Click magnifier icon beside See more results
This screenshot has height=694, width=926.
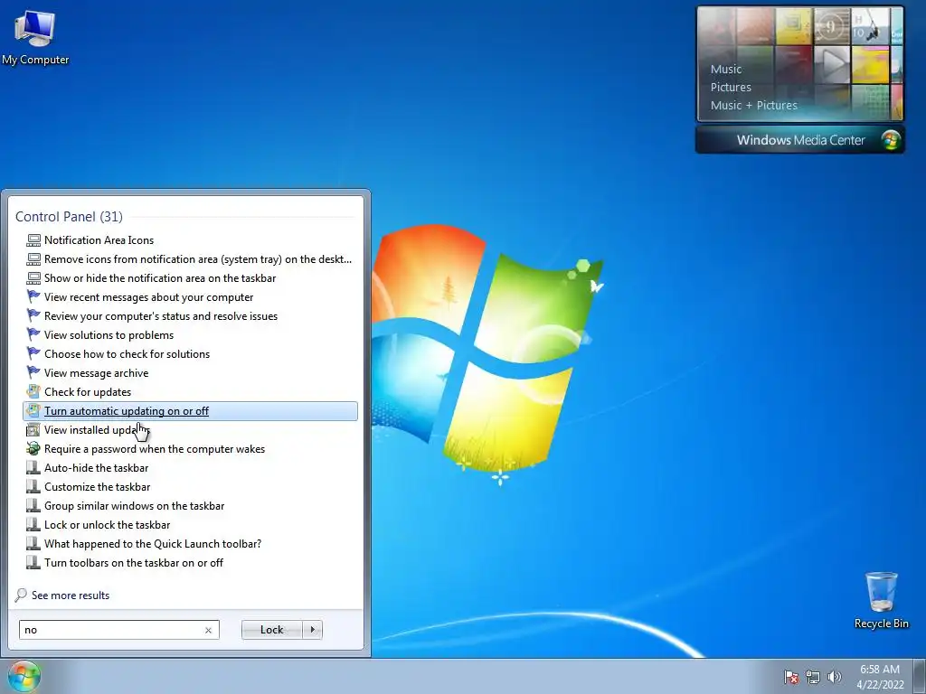[x=22, y=595]
